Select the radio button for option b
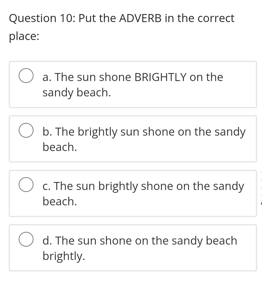Viewport: 262px width, 282px height. pyautogui.click(x=26, y=130)
